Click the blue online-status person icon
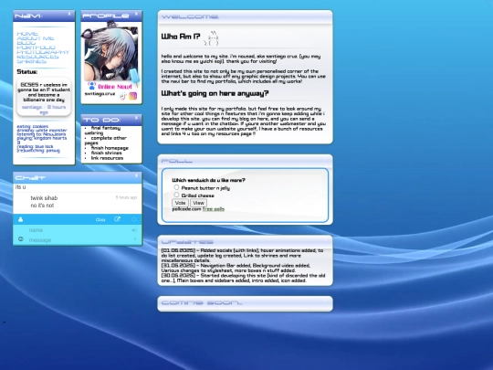The width and height of the screenshot is (493, 370). 91,86
